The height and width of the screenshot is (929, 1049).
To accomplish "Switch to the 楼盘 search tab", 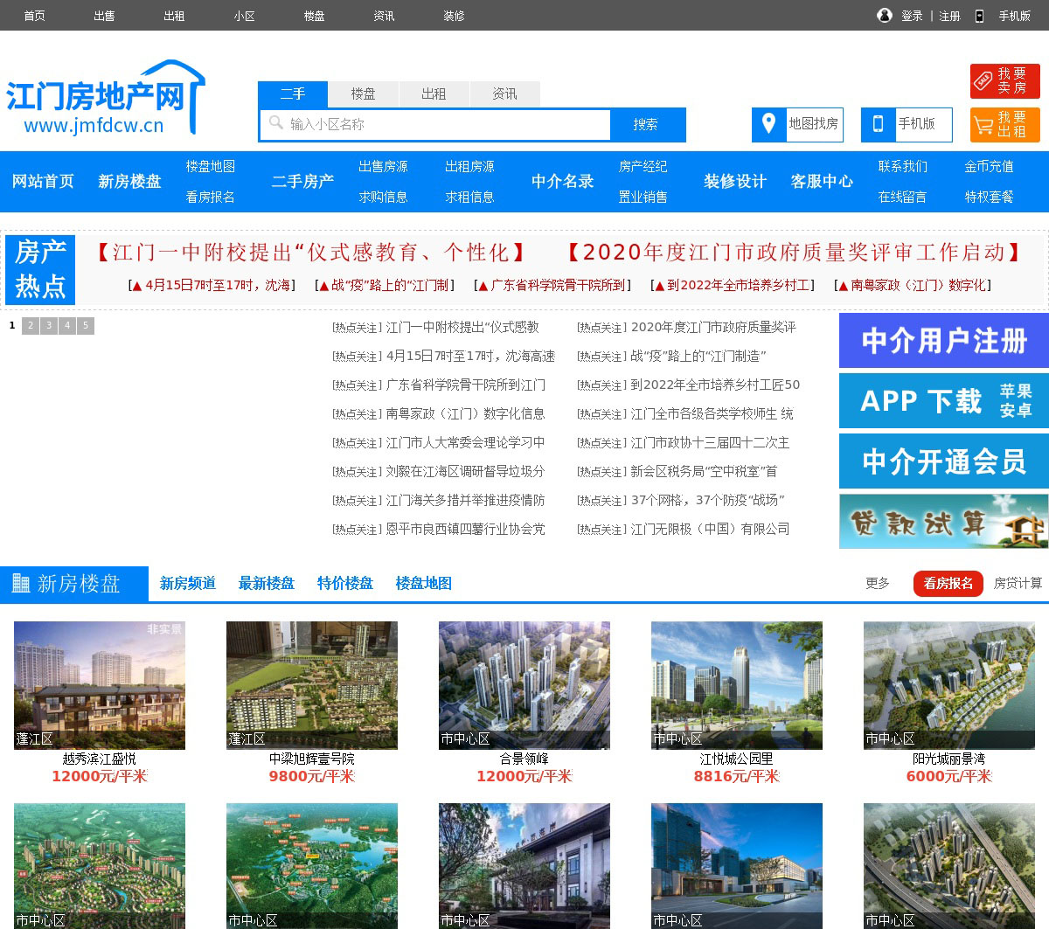I will (363, 94).
